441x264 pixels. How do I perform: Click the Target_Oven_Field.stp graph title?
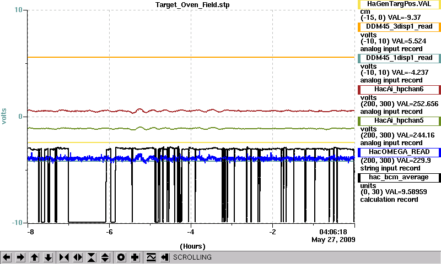tap(192, 5)
